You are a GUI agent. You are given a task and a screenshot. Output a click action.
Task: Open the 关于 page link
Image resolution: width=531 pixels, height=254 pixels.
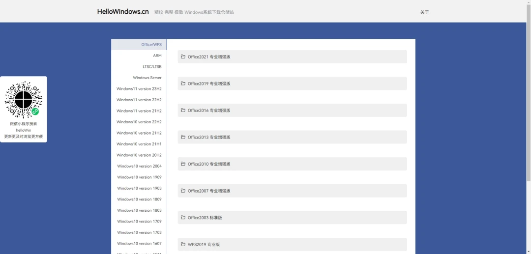424,12
